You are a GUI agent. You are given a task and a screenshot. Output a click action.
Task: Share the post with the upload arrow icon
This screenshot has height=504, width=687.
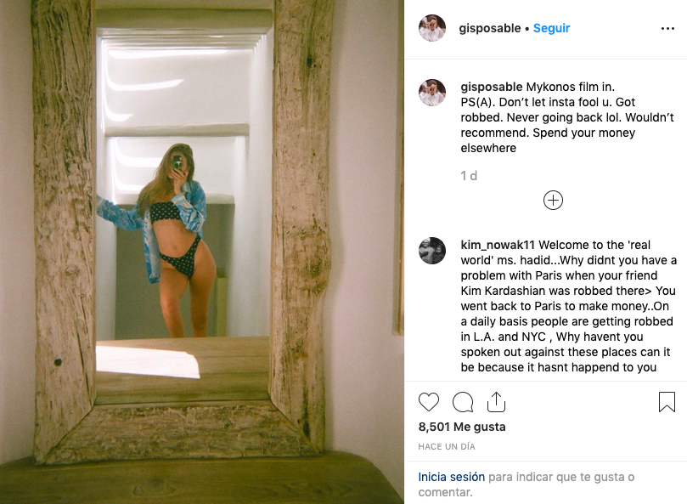click(x=496, y=402)
